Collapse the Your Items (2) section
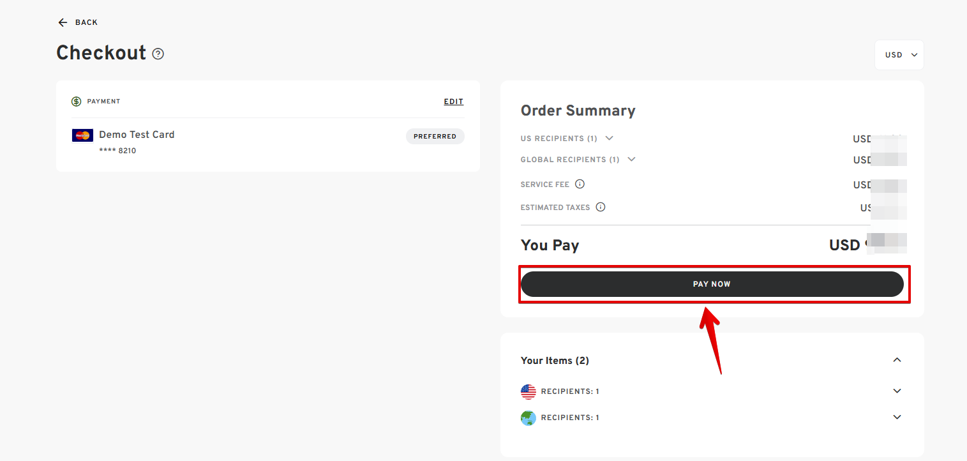The height and width of the screenshot is (461, 967). pyautogui.click(x=897, y=360)
